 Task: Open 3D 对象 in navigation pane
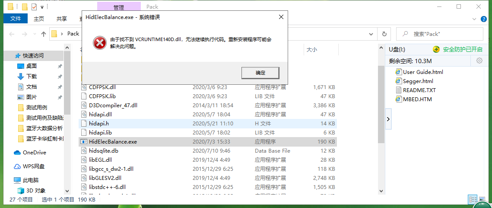pos(36,190)
